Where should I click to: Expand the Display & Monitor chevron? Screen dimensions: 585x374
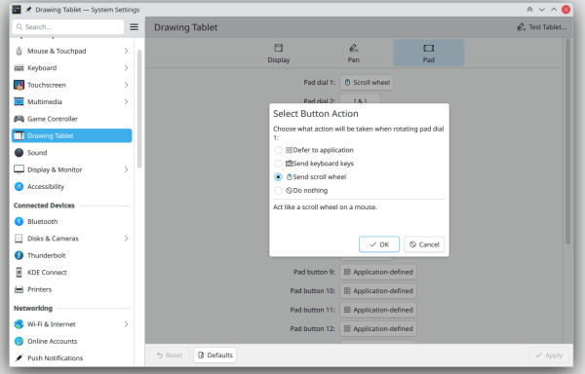tap(126, 169)
